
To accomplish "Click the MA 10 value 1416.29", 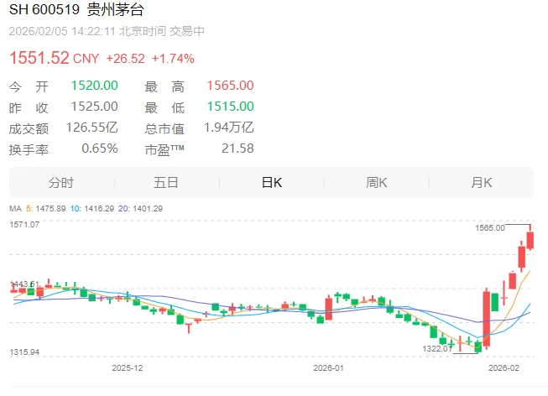I will pos(99,209).
